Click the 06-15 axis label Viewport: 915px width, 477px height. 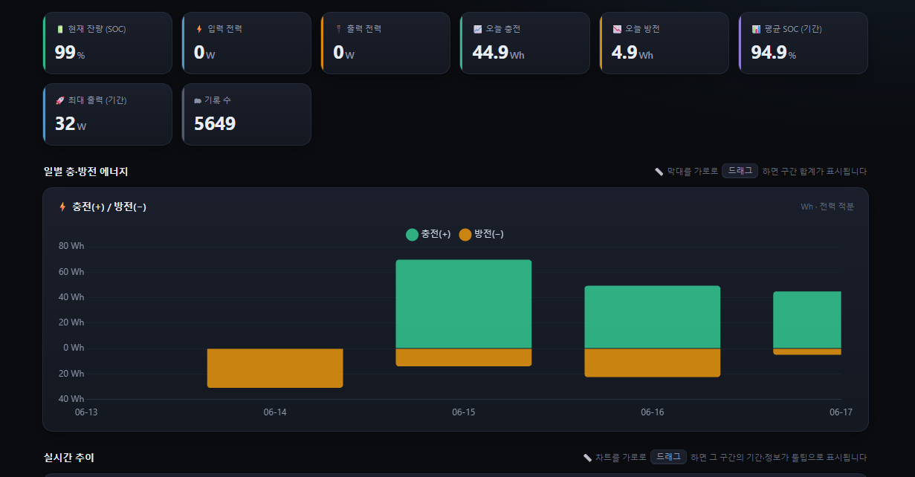[x=464, y=412]
